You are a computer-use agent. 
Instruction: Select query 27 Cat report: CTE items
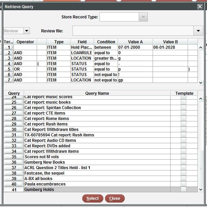coord(97,113)
